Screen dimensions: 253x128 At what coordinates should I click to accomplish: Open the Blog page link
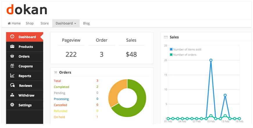click(x=86, y=23)
